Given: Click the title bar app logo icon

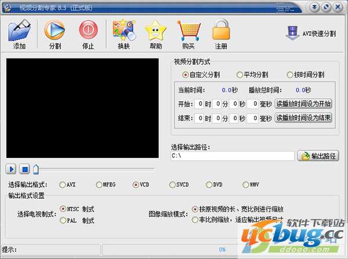Looking at the screenshot, I should (x=8, y=8).
